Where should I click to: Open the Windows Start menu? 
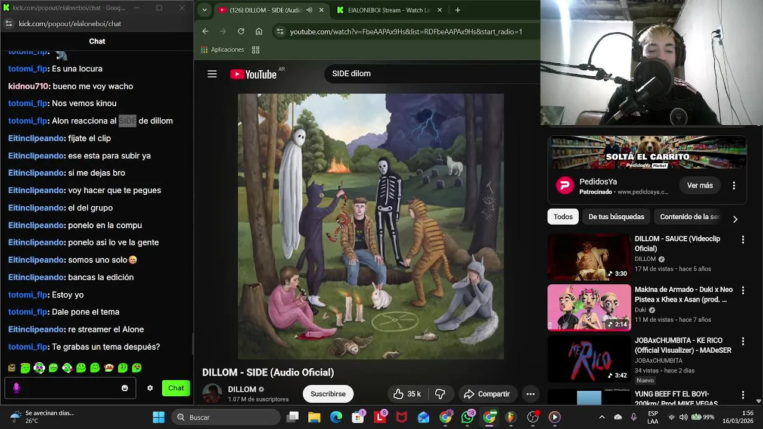tap(159, 417)
